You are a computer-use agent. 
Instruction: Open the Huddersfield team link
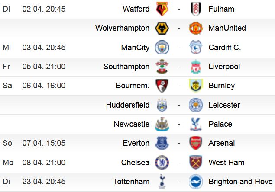click(x=128, y=105)
